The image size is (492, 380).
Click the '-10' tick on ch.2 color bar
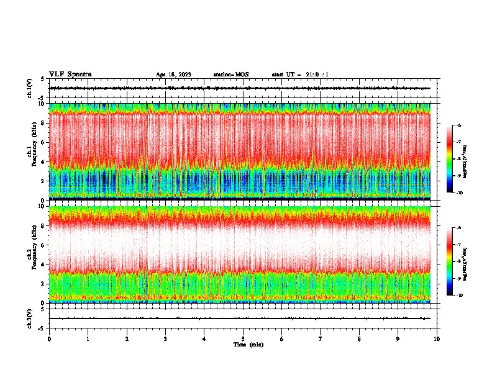pos(459,296)
